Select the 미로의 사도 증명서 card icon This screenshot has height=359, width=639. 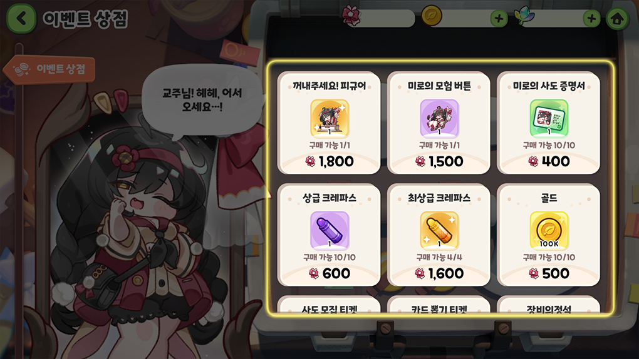pos(549,118)
